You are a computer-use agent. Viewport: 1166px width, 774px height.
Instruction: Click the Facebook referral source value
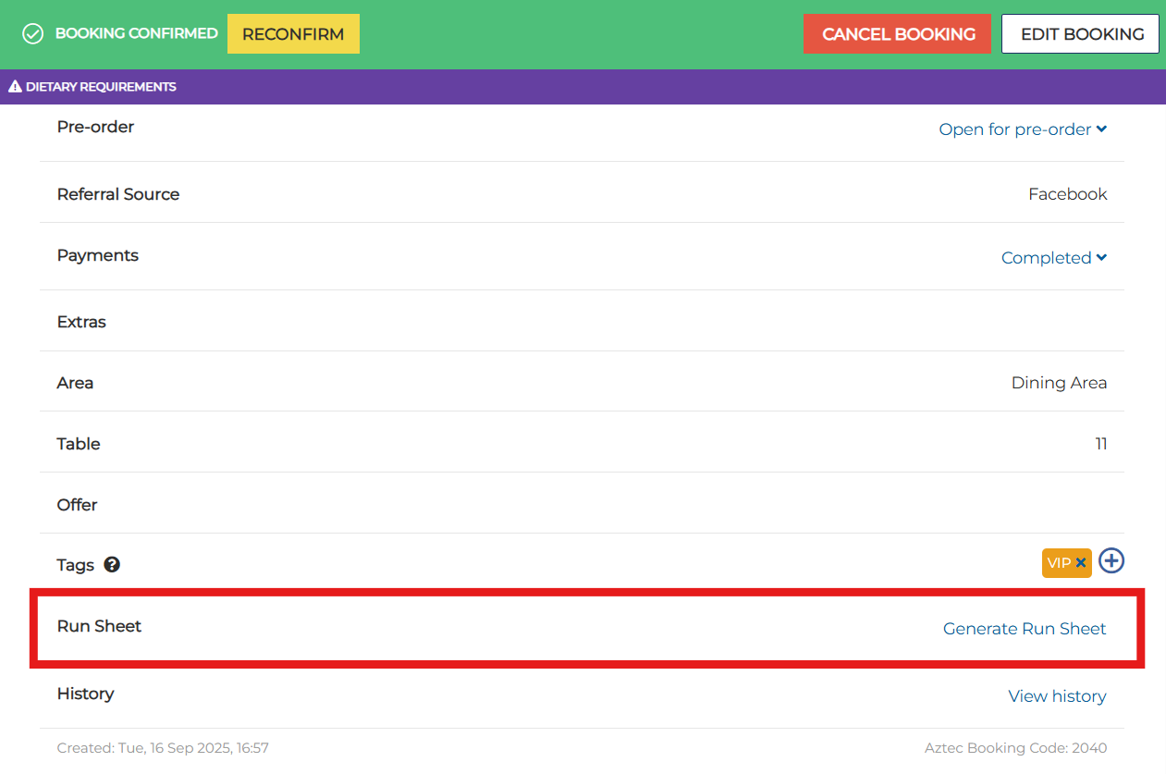1067,194
